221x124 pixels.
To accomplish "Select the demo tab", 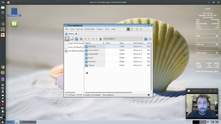I will [x=71, y=34].
